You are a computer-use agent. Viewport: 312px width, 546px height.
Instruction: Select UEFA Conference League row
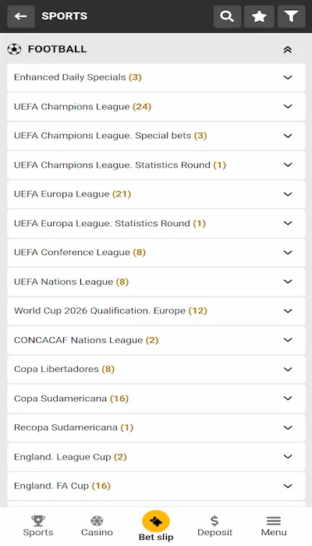[x=156, y=253]
